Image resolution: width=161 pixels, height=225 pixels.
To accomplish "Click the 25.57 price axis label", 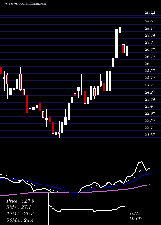I will click(150, 71).
